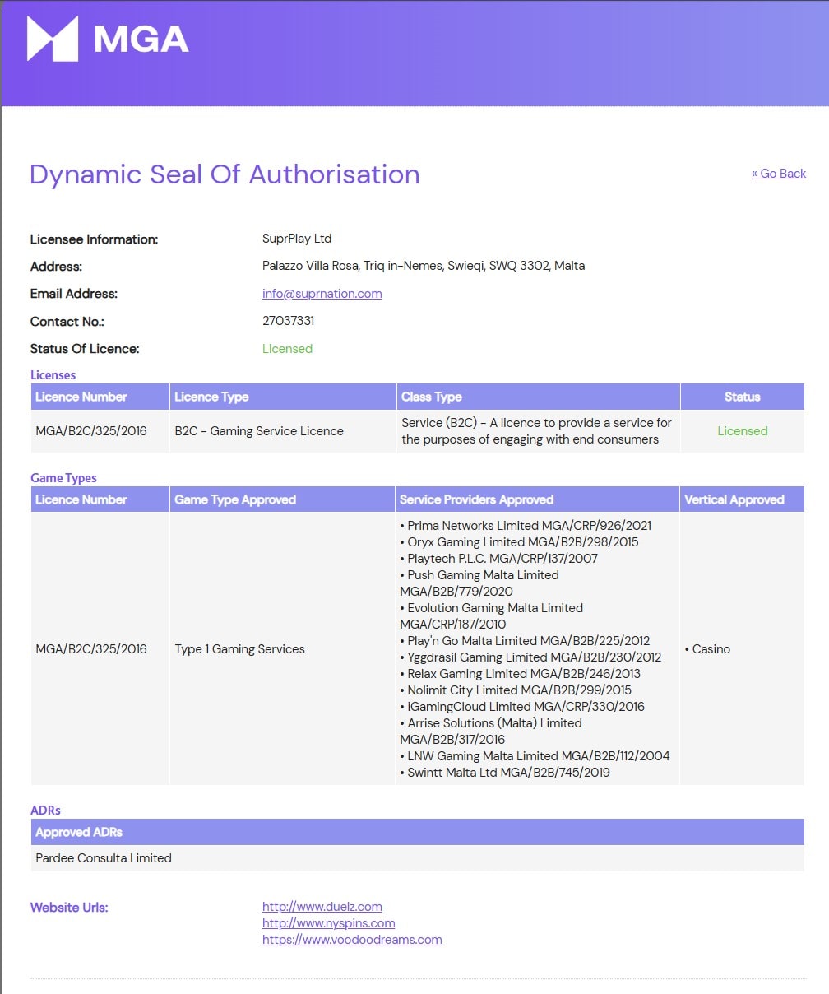
Task: Click the green Licensed status beside Status Of Licence
Action: 287,348
